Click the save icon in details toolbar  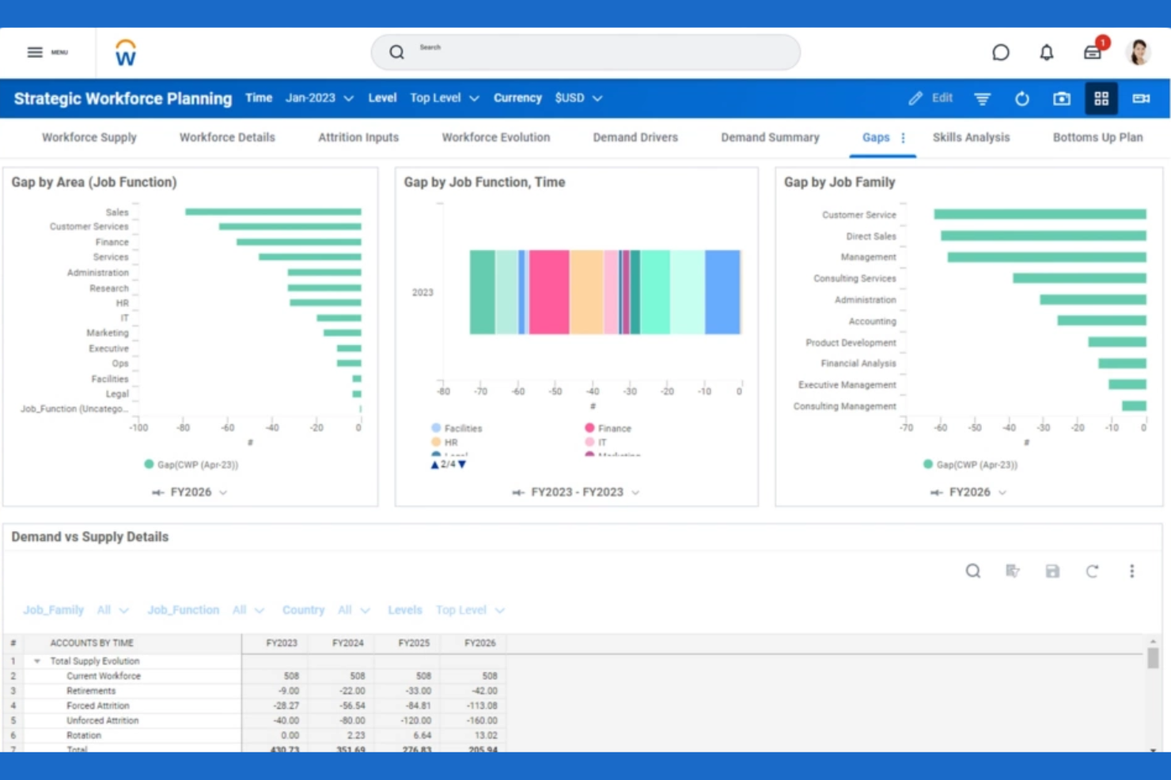1052,571
